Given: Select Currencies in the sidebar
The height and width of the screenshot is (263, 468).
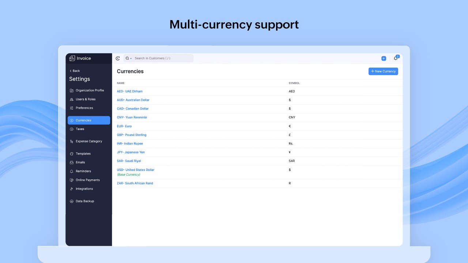Looking at the screenshot, I should point(89,120).
